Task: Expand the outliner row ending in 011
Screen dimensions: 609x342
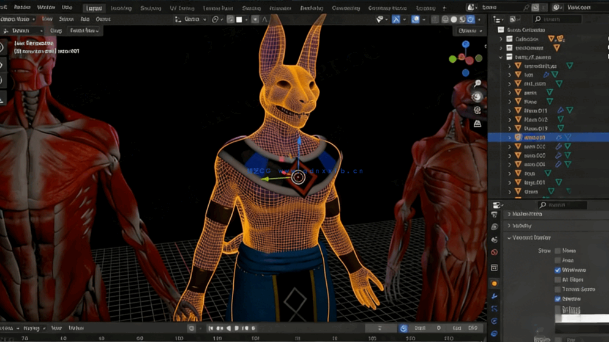Action: 510,111
